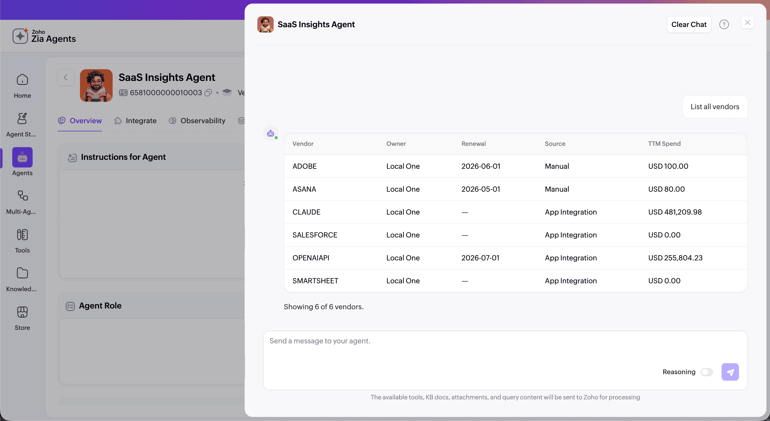Click the agent ID card icon
The image size is (770, 421).
tap(123, 93)
